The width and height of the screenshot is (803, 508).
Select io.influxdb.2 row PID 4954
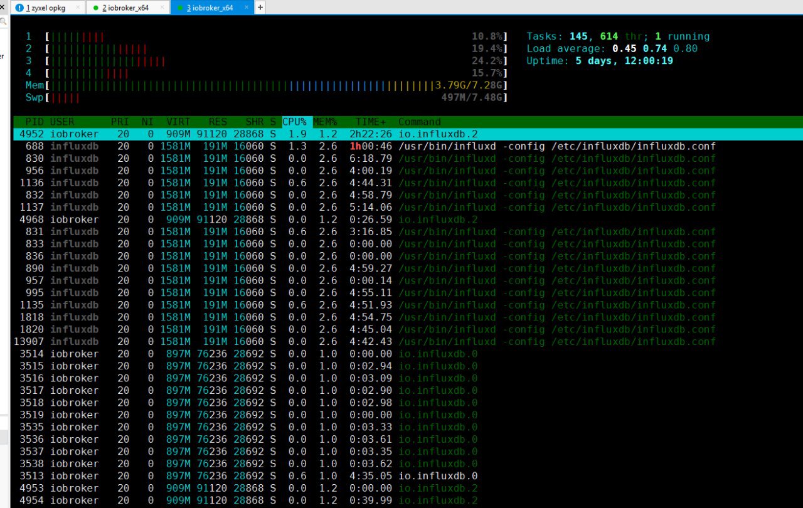tap(408, 500)
